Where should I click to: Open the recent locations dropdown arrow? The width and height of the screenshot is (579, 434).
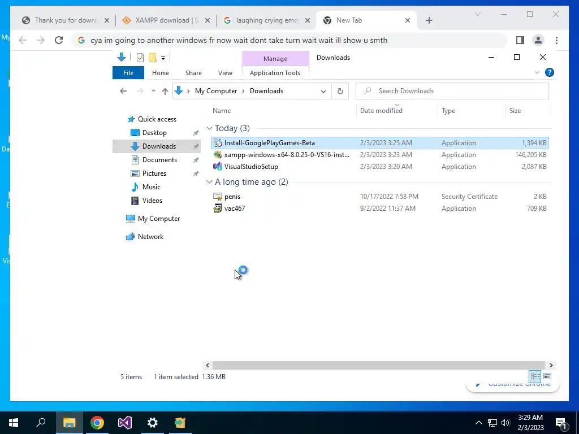click(153, 91)
